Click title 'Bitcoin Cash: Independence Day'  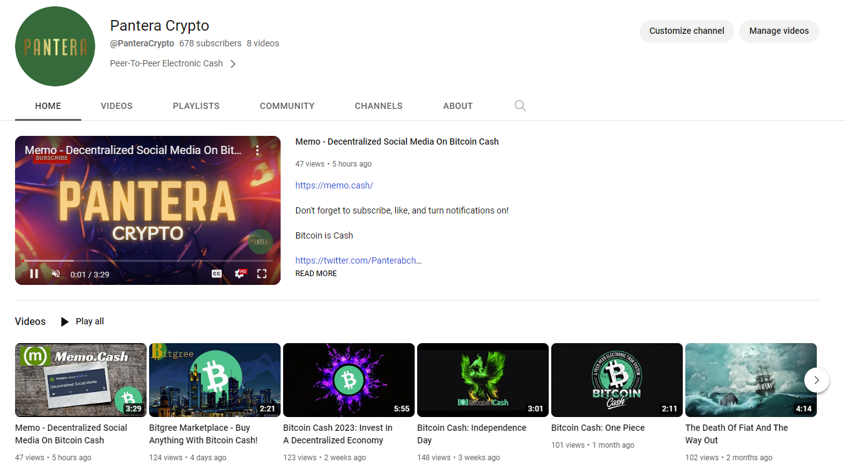(x=472, y=434)
